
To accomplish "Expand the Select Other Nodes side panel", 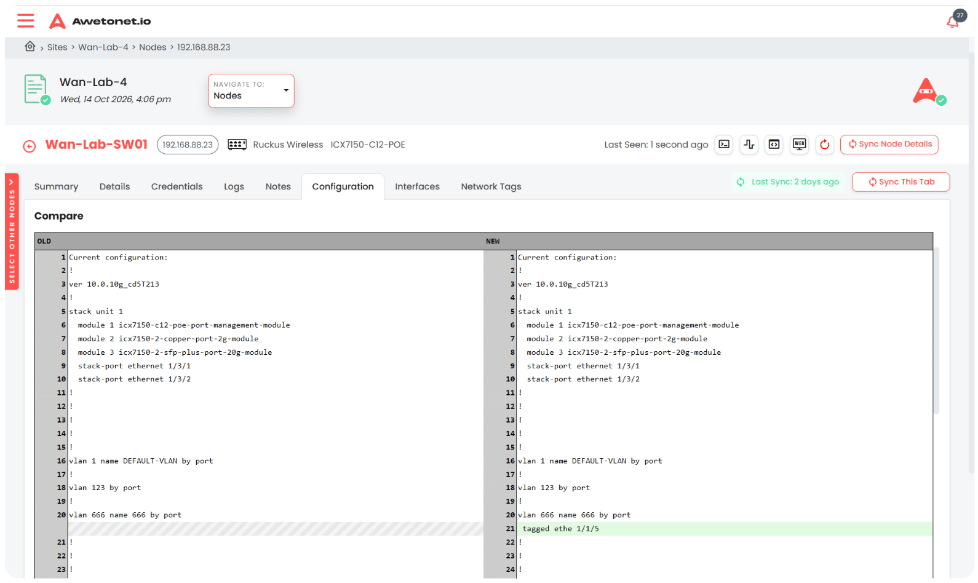I will click(12, 231).
